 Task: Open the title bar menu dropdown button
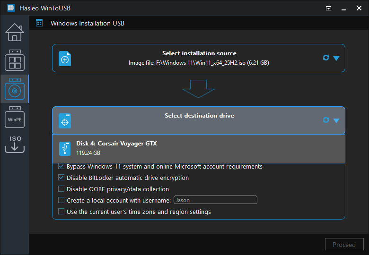coord(328,8)
